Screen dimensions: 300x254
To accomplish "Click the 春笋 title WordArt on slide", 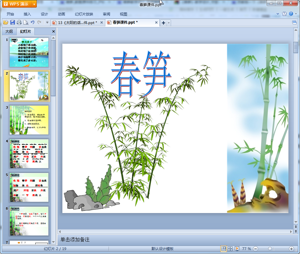I will click(141, 74).
